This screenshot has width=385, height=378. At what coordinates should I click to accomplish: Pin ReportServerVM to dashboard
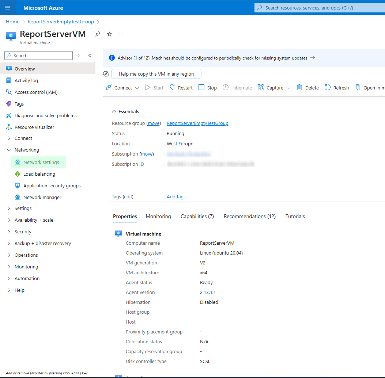click(97, 34)
